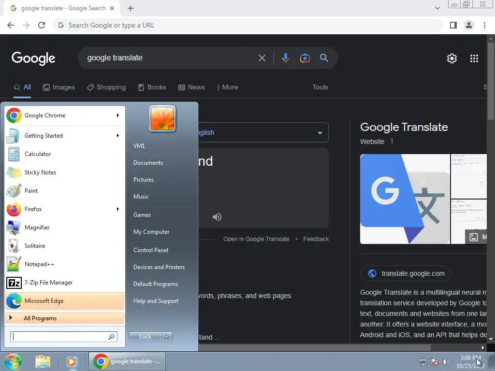Search by image with camera icon
This screenshot has width=495, height=371.
click(x=305, y=58)
